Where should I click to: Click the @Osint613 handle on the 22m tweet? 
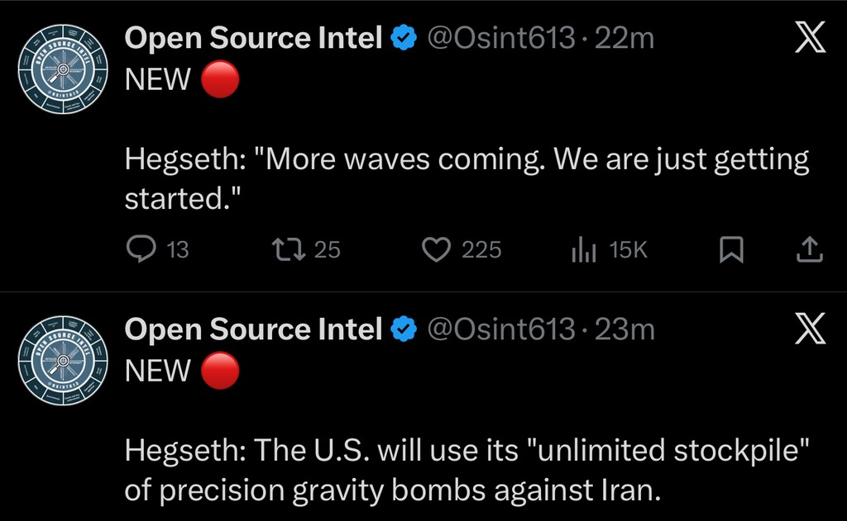[500, 38]
